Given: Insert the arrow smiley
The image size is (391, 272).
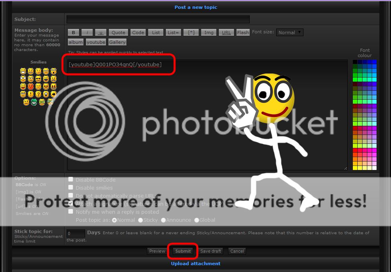Looking at the screenshot, I should (x=53, y=94).
